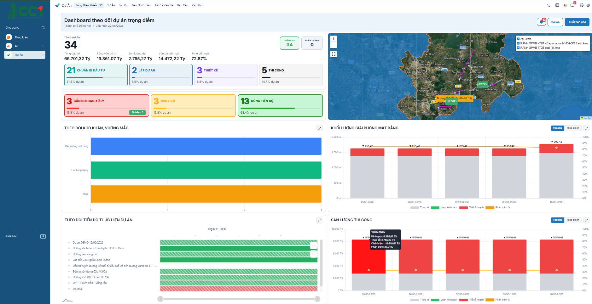Uncheck the 25C.kmz map layer
The width and height of the screenshot is (592, 304).
518,39
